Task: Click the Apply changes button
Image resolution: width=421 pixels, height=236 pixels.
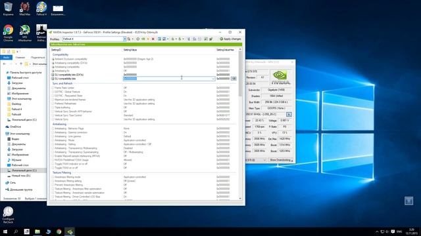Action: [230, 39]
